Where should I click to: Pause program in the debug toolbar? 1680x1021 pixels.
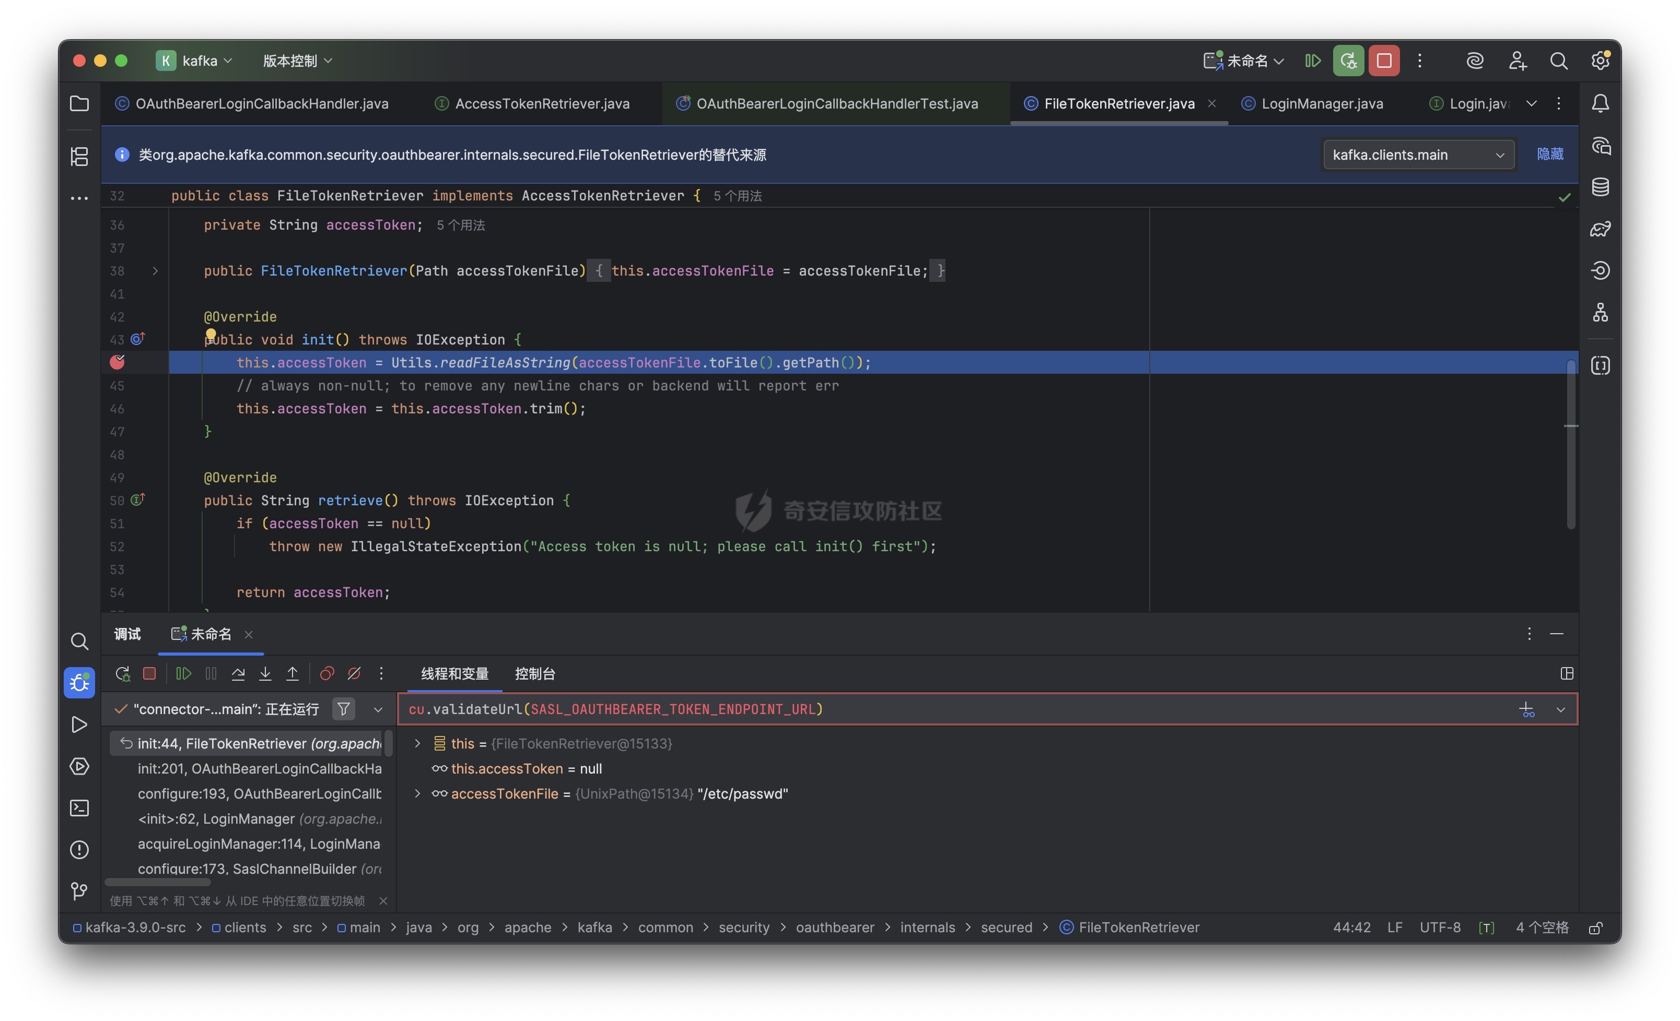tap(211, 674)
